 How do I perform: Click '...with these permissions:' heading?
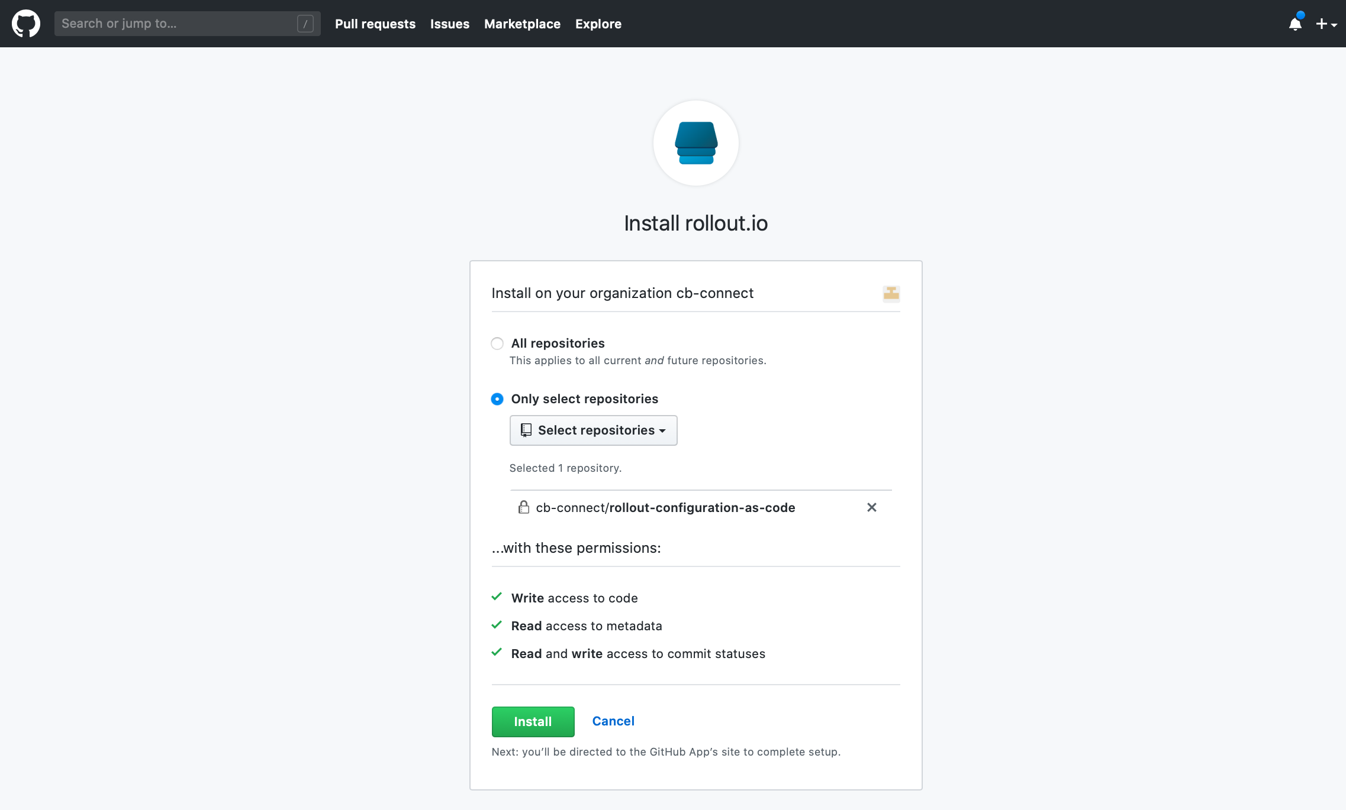576,548
